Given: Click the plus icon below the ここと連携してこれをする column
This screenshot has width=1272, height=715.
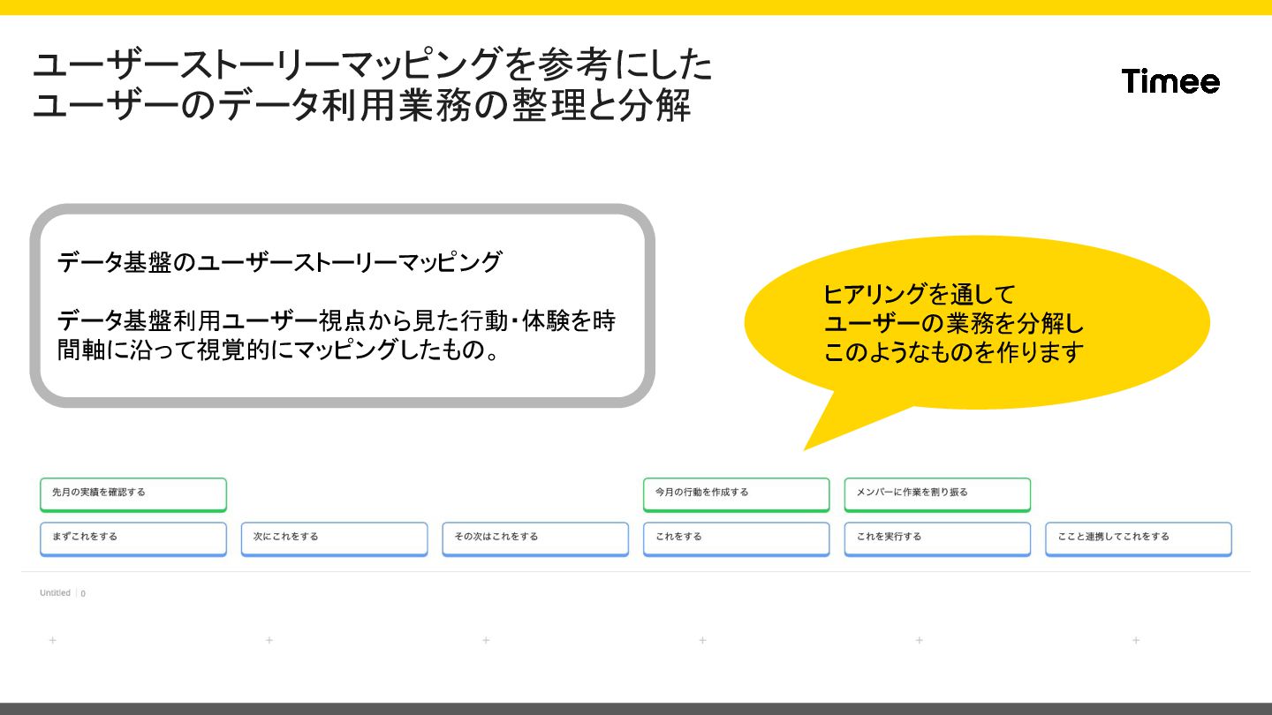Looking at the screenshot, I should (x=1136, y=640).
